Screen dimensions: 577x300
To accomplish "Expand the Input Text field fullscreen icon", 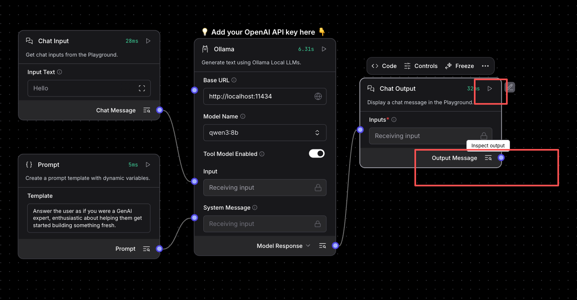I will [x=142, y=88].
